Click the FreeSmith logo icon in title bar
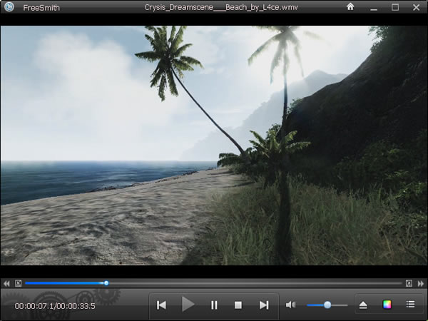The image size is (428, 321). pos(9,7)
